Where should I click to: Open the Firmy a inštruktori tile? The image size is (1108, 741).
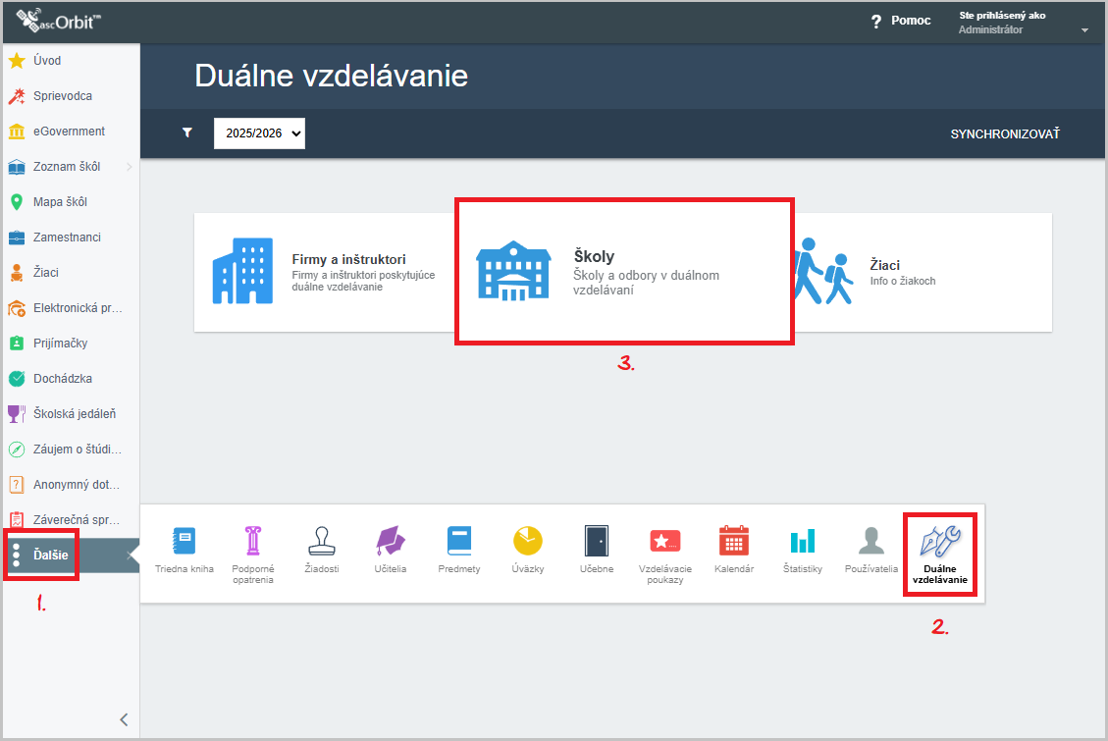click(x=324, y=272)
